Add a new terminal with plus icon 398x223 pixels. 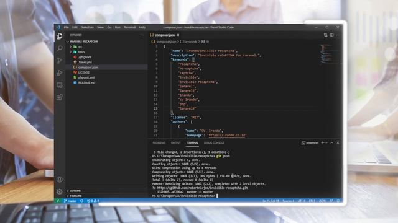323,143
